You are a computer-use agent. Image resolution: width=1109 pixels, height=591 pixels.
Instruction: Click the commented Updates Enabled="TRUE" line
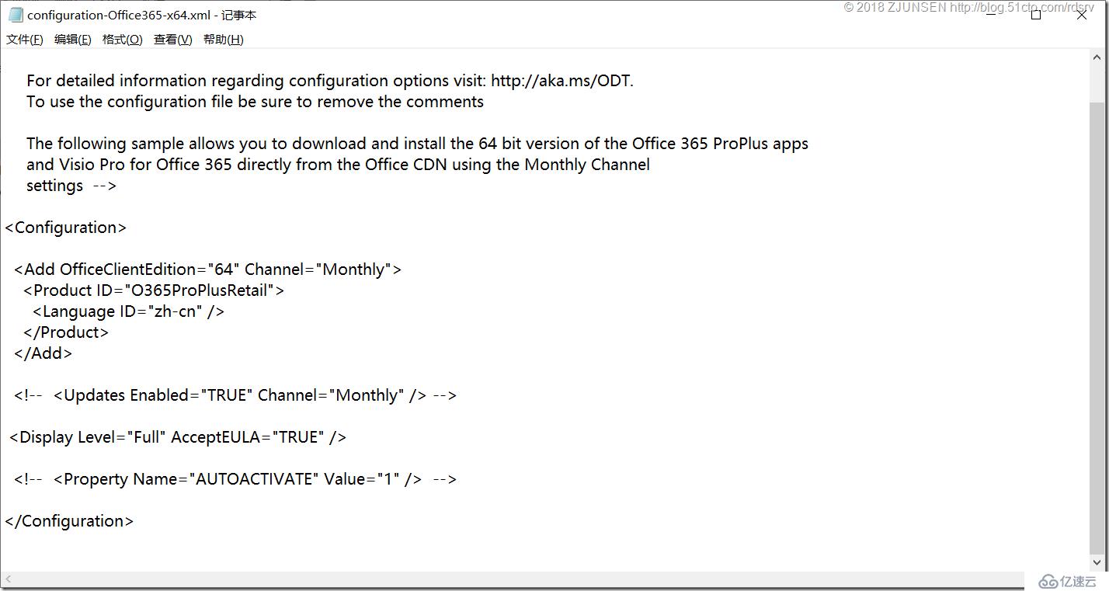(235, 395)
